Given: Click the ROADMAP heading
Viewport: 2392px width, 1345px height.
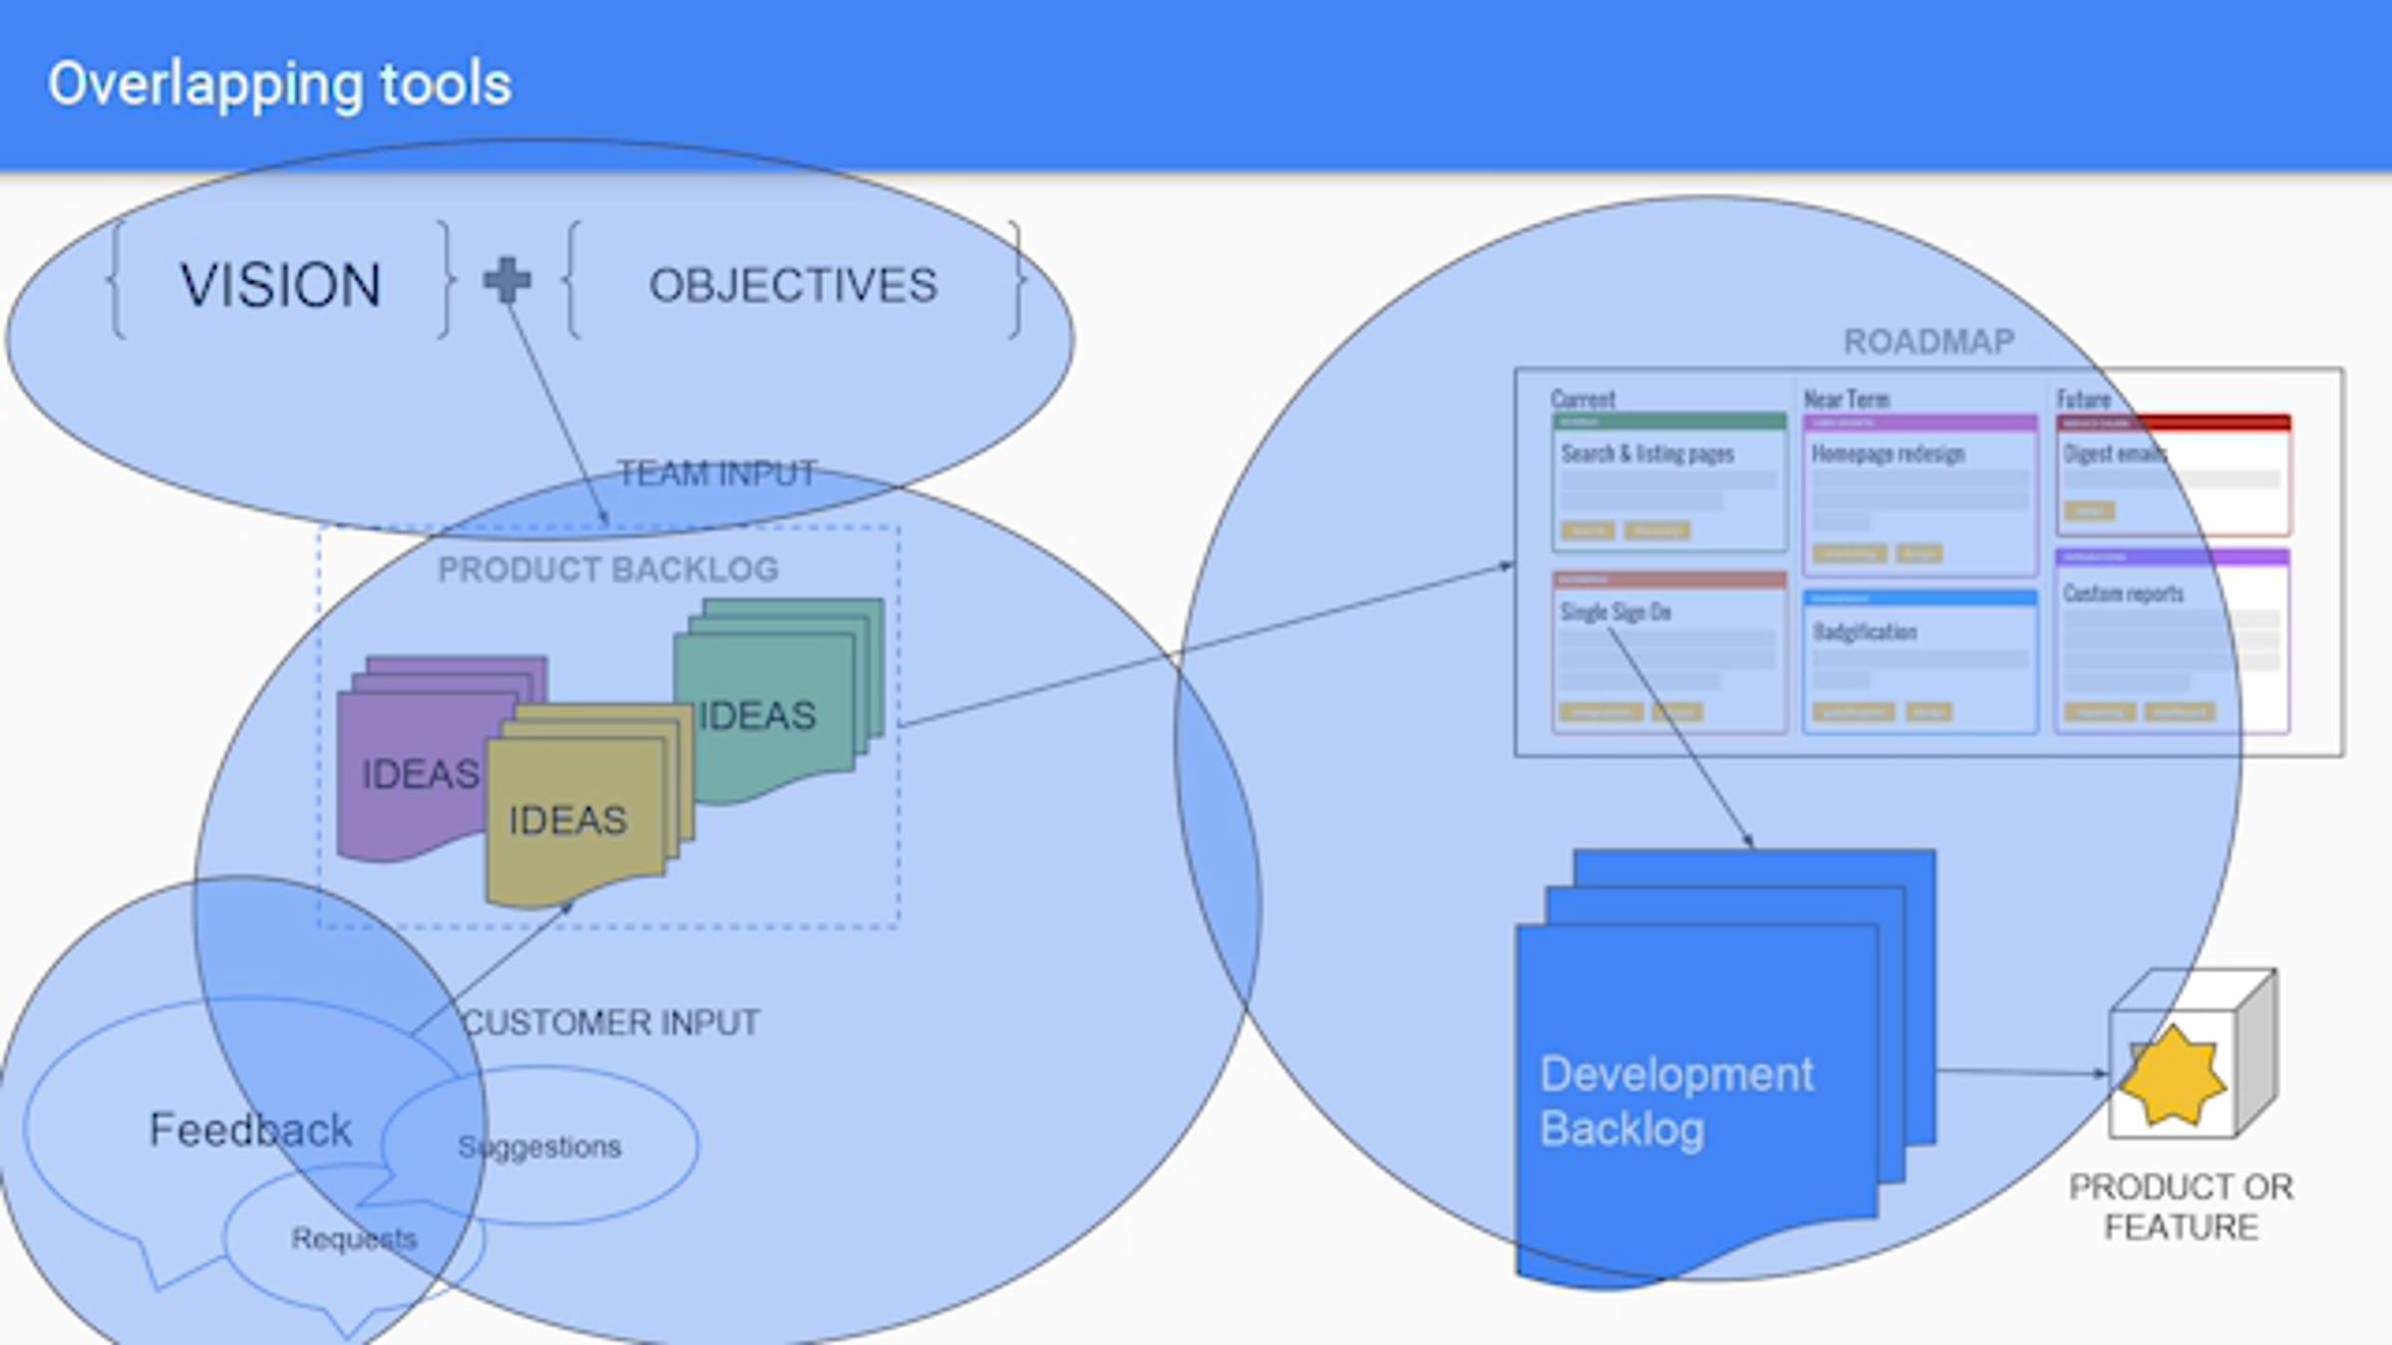Looking at the screenshot, I should (1929, 342).
